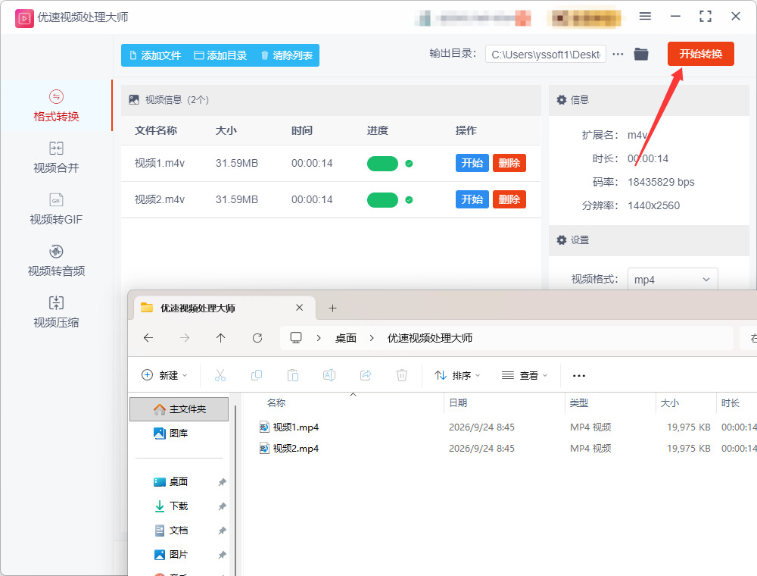
Task: Go back in File Explorer
Action: (x=148, y=338)
